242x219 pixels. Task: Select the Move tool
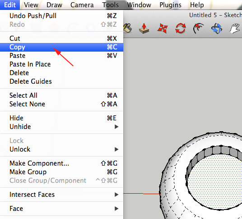(163, 29)
